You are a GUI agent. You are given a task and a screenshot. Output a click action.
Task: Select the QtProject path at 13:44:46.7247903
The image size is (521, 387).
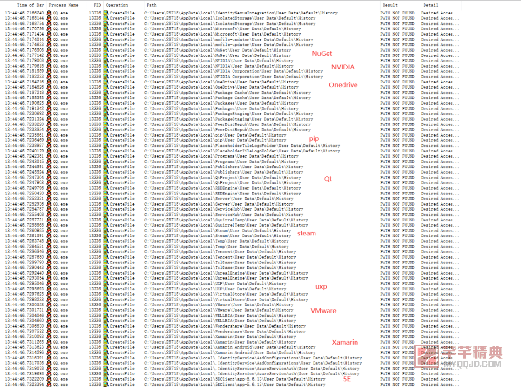222,183
